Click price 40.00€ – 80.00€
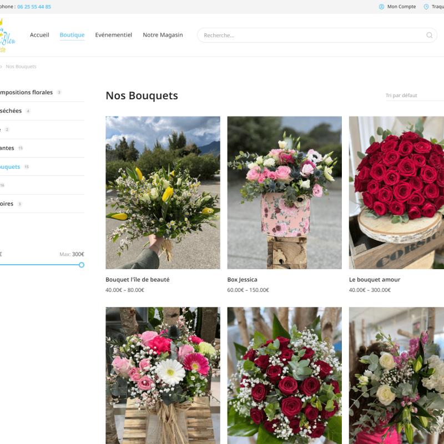This screenshot has width=444, height=444. point(125,290)
